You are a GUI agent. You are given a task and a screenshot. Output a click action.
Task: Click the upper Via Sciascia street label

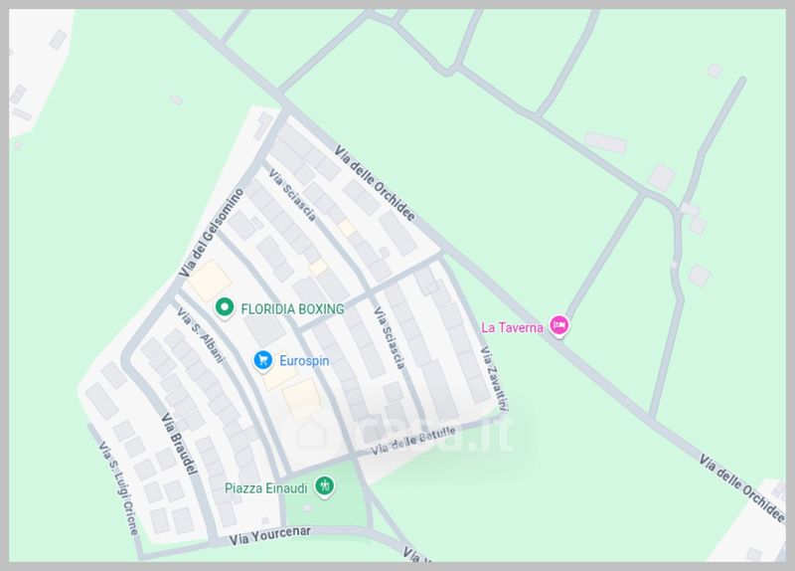(292, 195)
